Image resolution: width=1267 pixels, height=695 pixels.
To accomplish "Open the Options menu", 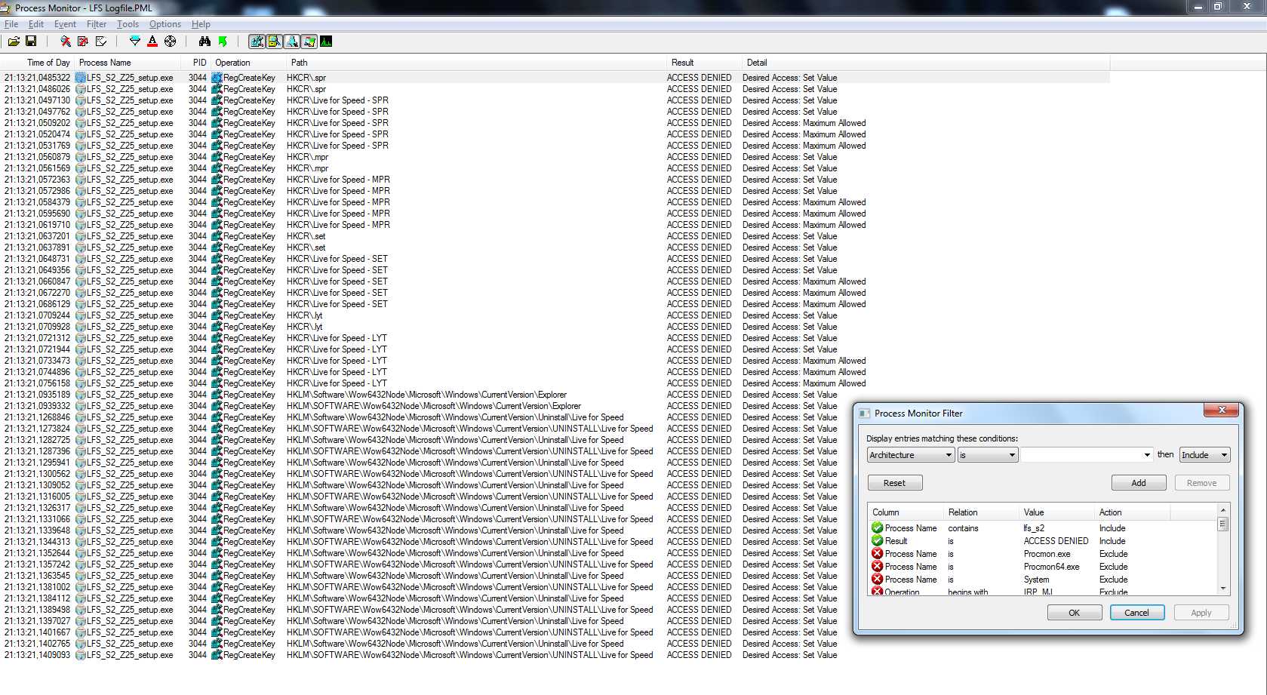I will pos(165,24).
